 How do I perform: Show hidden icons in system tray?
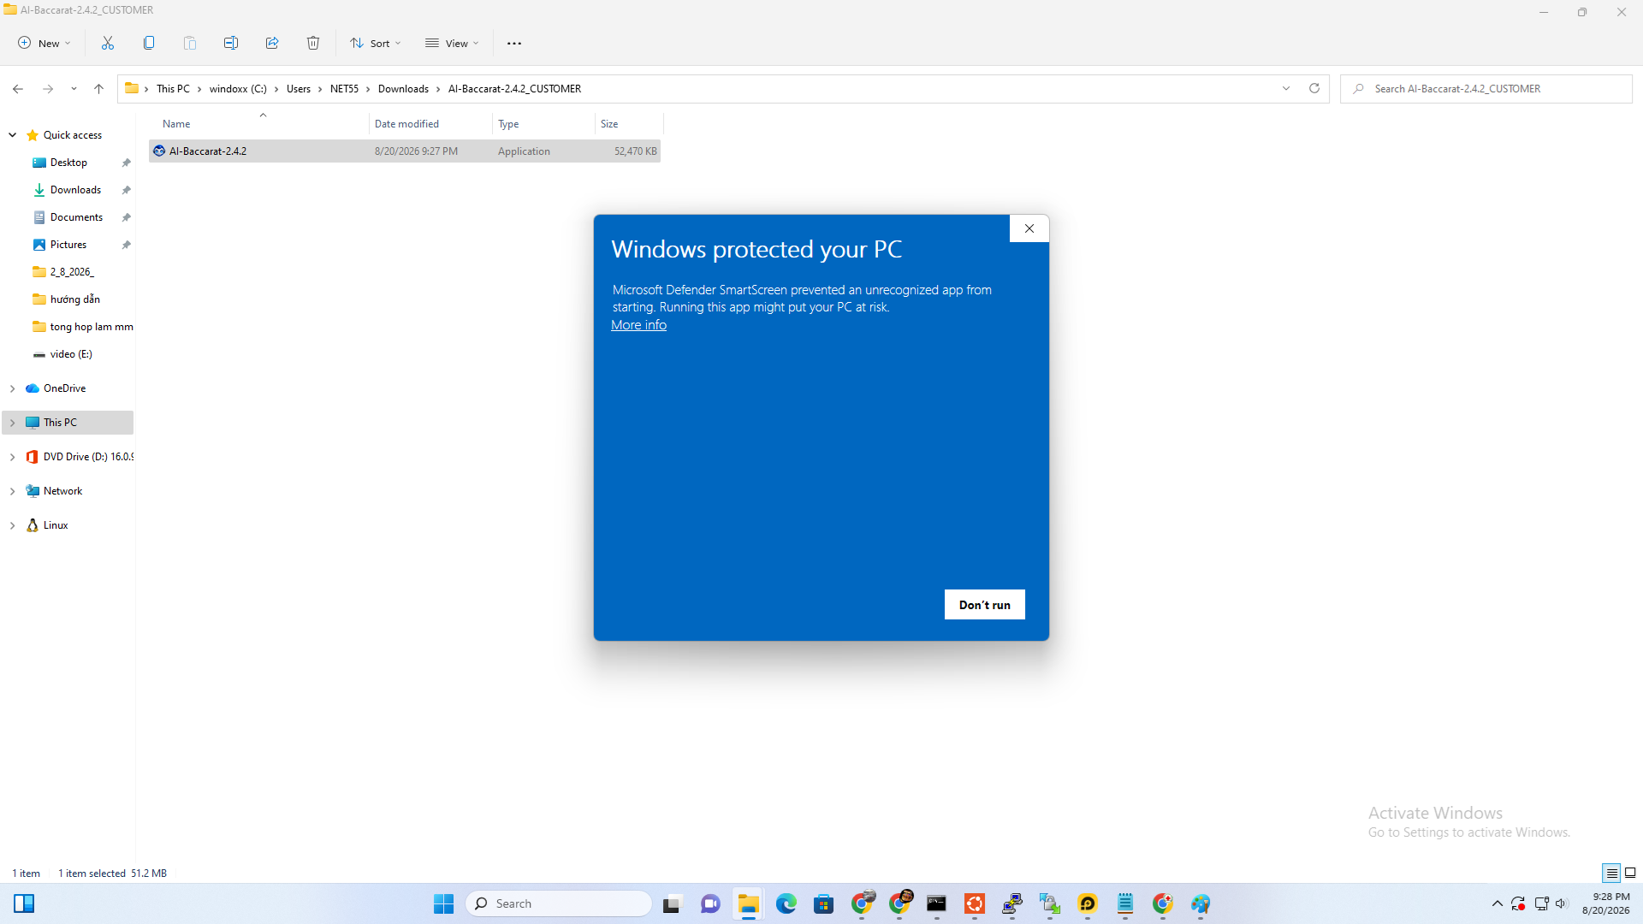[x=1498, y=903]
